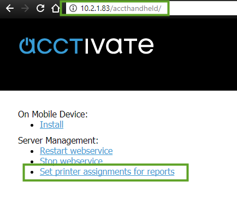Go back using the browser back arrow
Viewport: 237px width, 214px height.
(10, 8)
